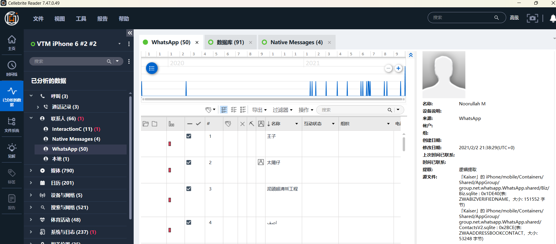Open the 报告 menu
556x244 pixels.
click(103, 19)
